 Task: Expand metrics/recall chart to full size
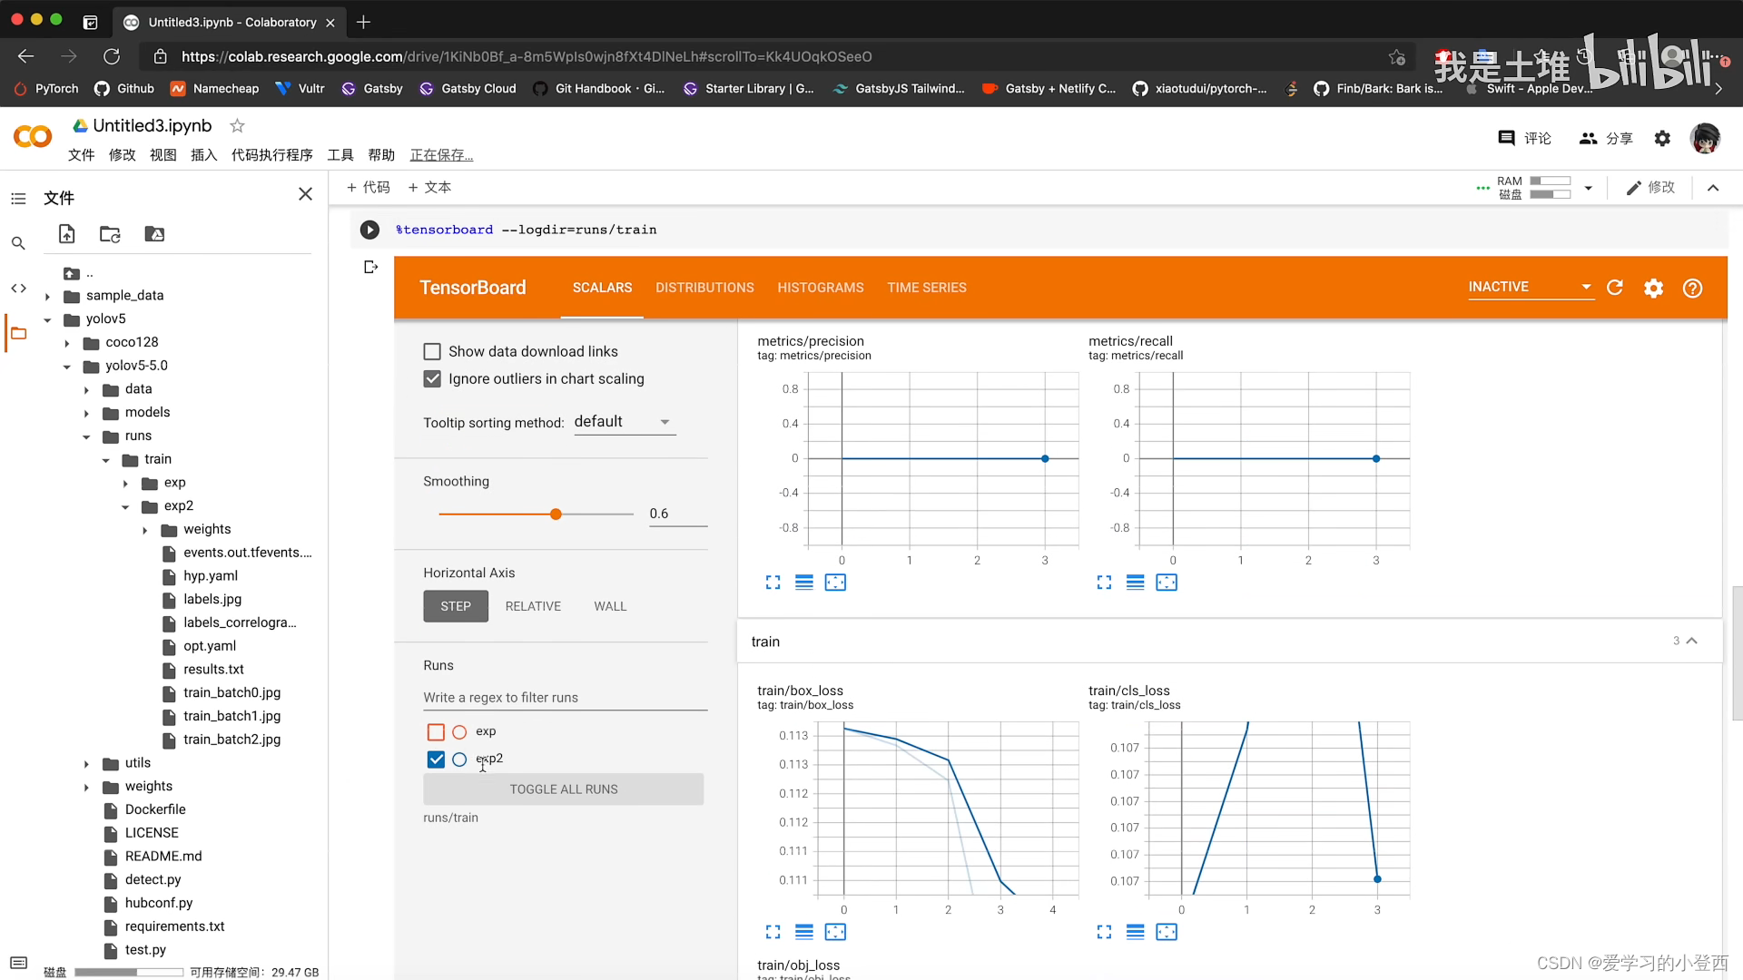1104,583
